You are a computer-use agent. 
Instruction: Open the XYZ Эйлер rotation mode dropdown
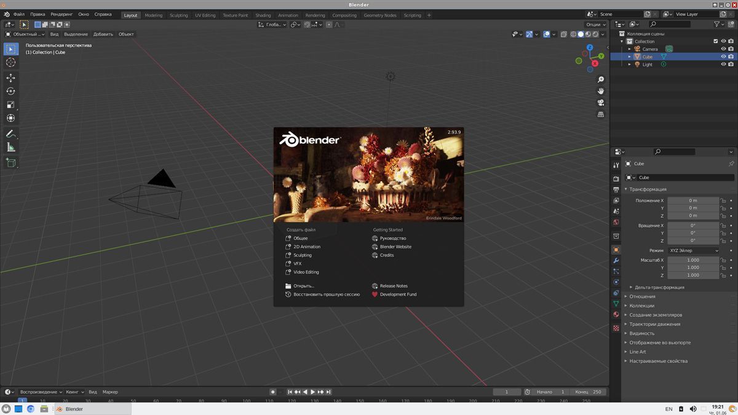click(693, 250)
